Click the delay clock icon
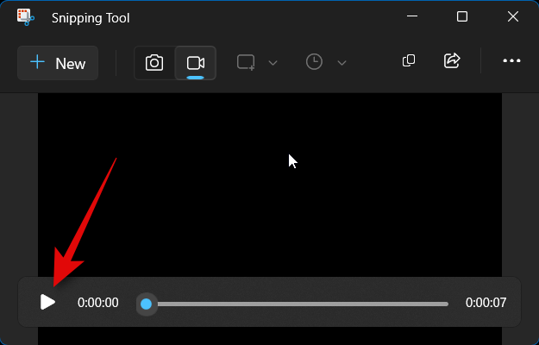This screenshot has height=345, width=539. [315, 62]
